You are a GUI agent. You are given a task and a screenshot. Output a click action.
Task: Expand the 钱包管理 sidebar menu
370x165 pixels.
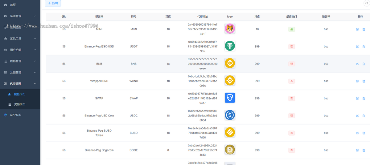pyautogui.click(x=20, y=61)
